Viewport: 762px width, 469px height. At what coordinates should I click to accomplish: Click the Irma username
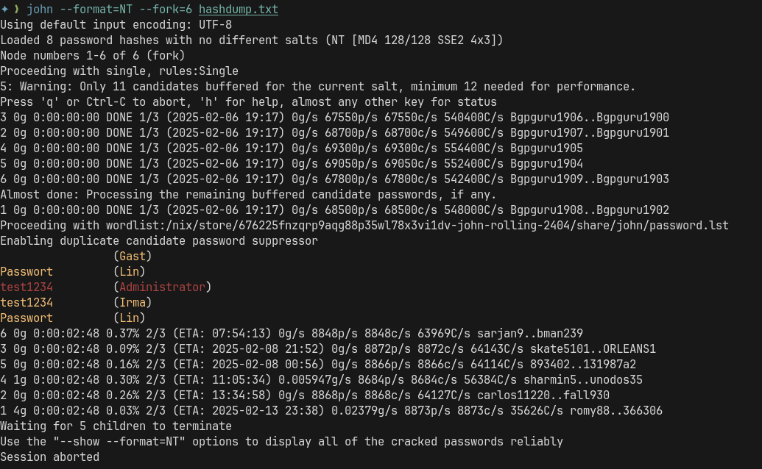133,302
